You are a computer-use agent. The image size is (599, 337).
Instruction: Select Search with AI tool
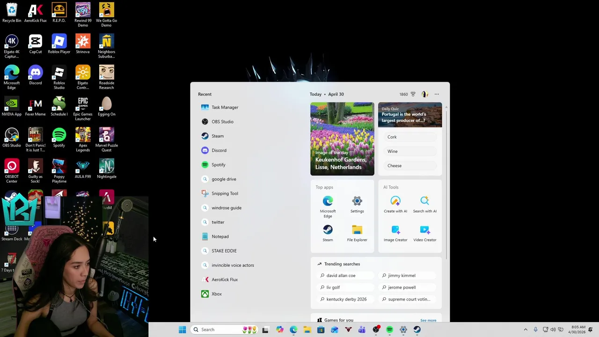click(x=425, y=205)
